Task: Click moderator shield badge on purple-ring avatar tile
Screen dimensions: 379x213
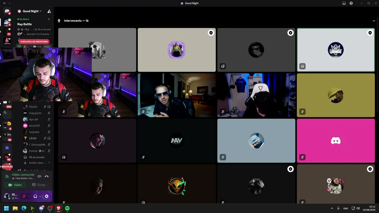Action: (x=211, y=33)
